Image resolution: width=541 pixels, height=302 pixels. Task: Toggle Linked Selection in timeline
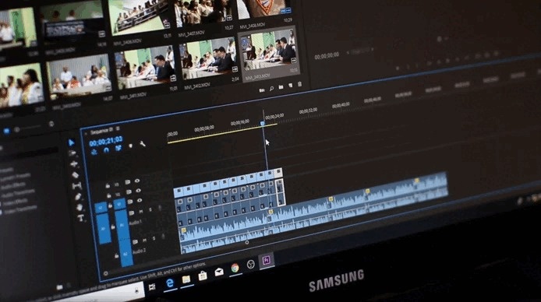tap(118, 148)
